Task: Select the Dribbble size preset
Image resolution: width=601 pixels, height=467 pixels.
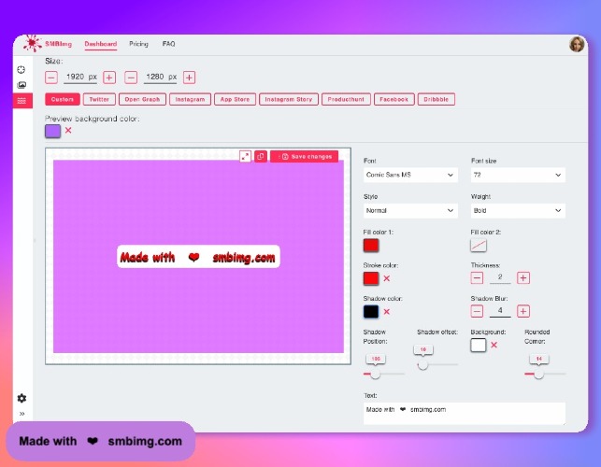Action: [436, 99]
